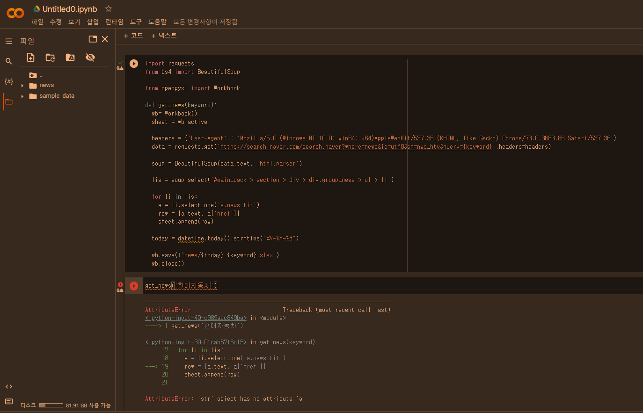
Task: Open the find and replace search panel
Action: [x=8, y=61]
